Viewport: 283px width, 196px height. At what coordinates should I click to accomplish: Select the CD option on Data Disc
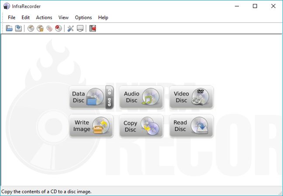point(109,92)
